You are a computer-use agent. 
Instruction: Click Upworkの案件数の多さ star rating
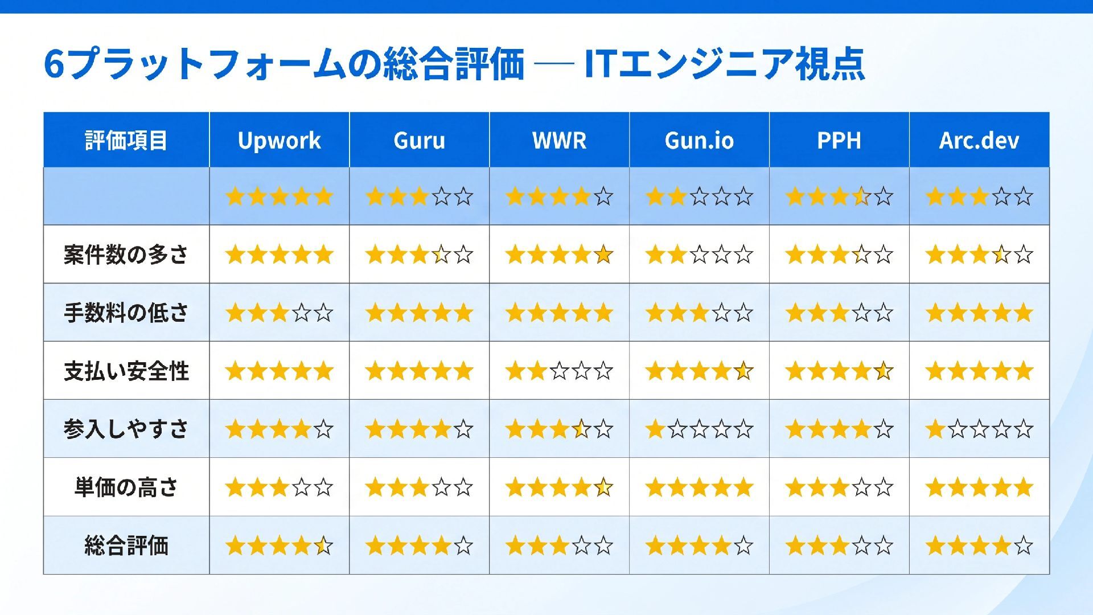(279, 255)
